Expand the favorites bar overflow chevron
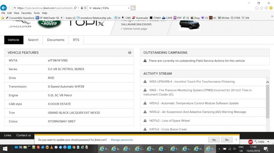Viewport: 274px width, 153px height. (272, 16)
